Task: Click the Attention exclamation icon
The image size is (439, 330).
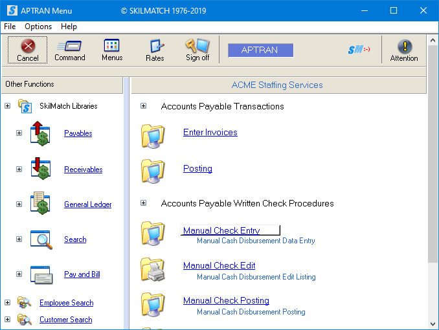Action: coord(405,46)
